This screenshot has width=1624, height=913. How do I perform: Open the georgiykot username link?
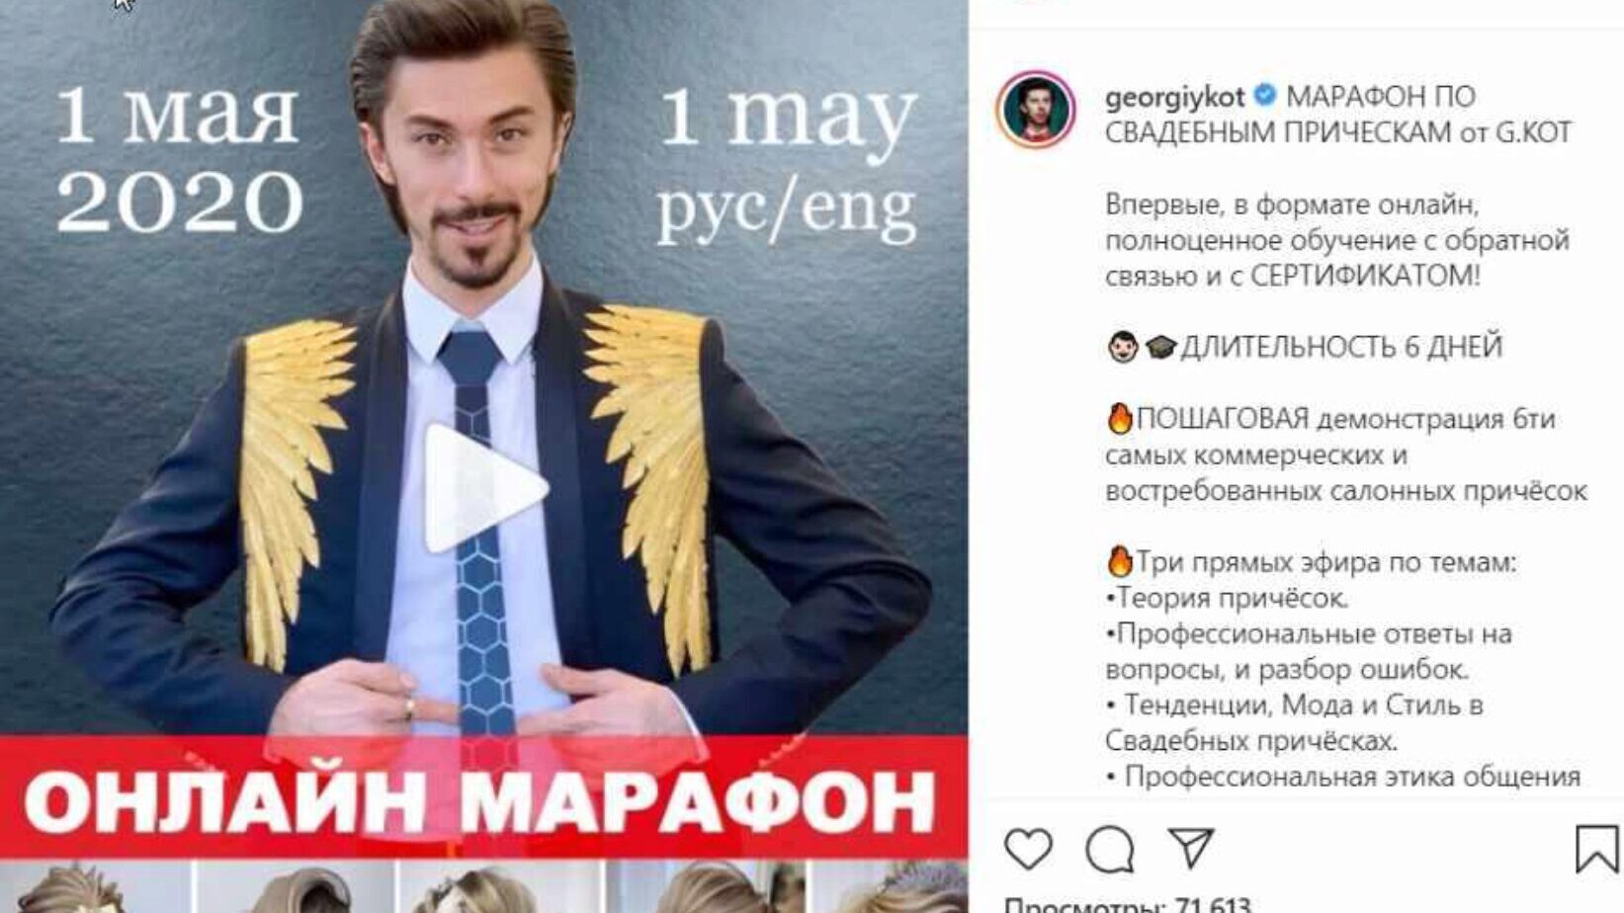[1174, 97]
